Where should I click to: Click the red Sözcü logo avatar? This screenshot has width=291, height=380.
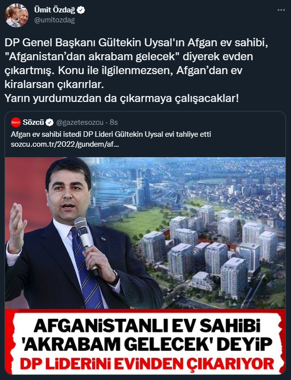[16, 122]
